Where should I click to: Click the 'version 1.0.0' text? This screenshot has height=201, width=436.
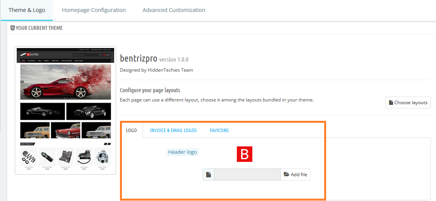click(x=174, y=60)
